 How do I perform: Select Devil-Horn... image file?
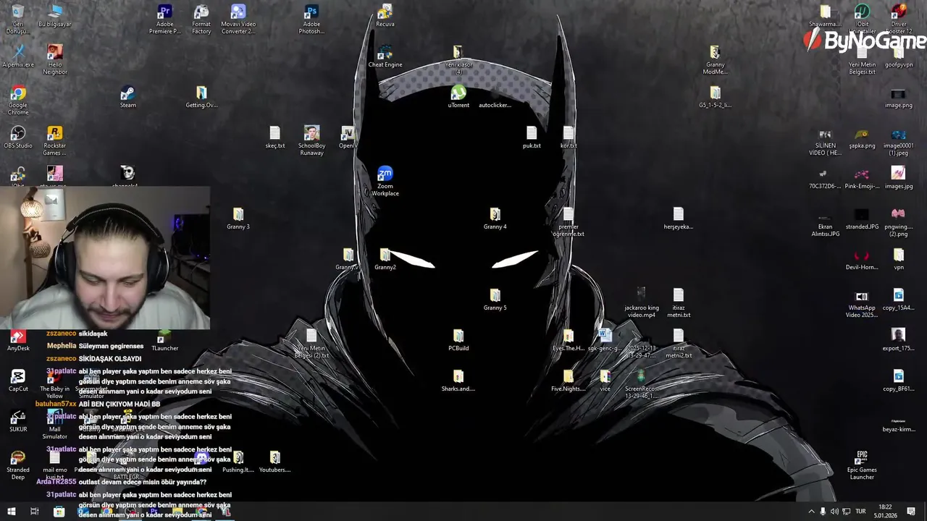[x=862, y=259]
